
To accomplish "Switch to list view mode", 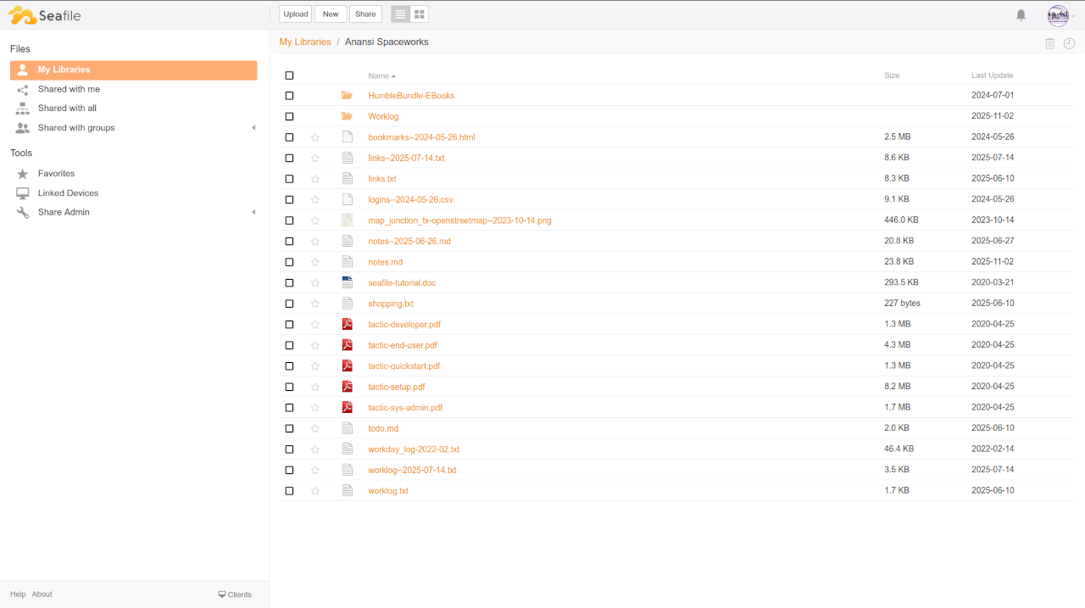I will tap(400, 14).
